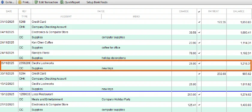Viewport: 252px width, 112px height.
Task: Select reference 1259633
Action: (x=25, y=94)
